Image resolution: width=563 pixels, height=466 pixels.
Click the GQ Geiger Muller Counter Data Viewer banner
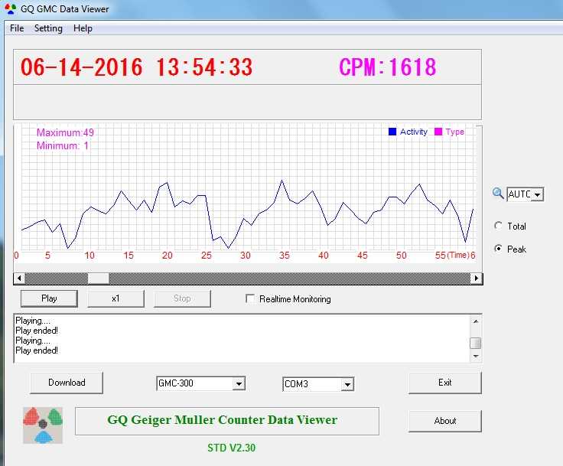coord(227,421)
